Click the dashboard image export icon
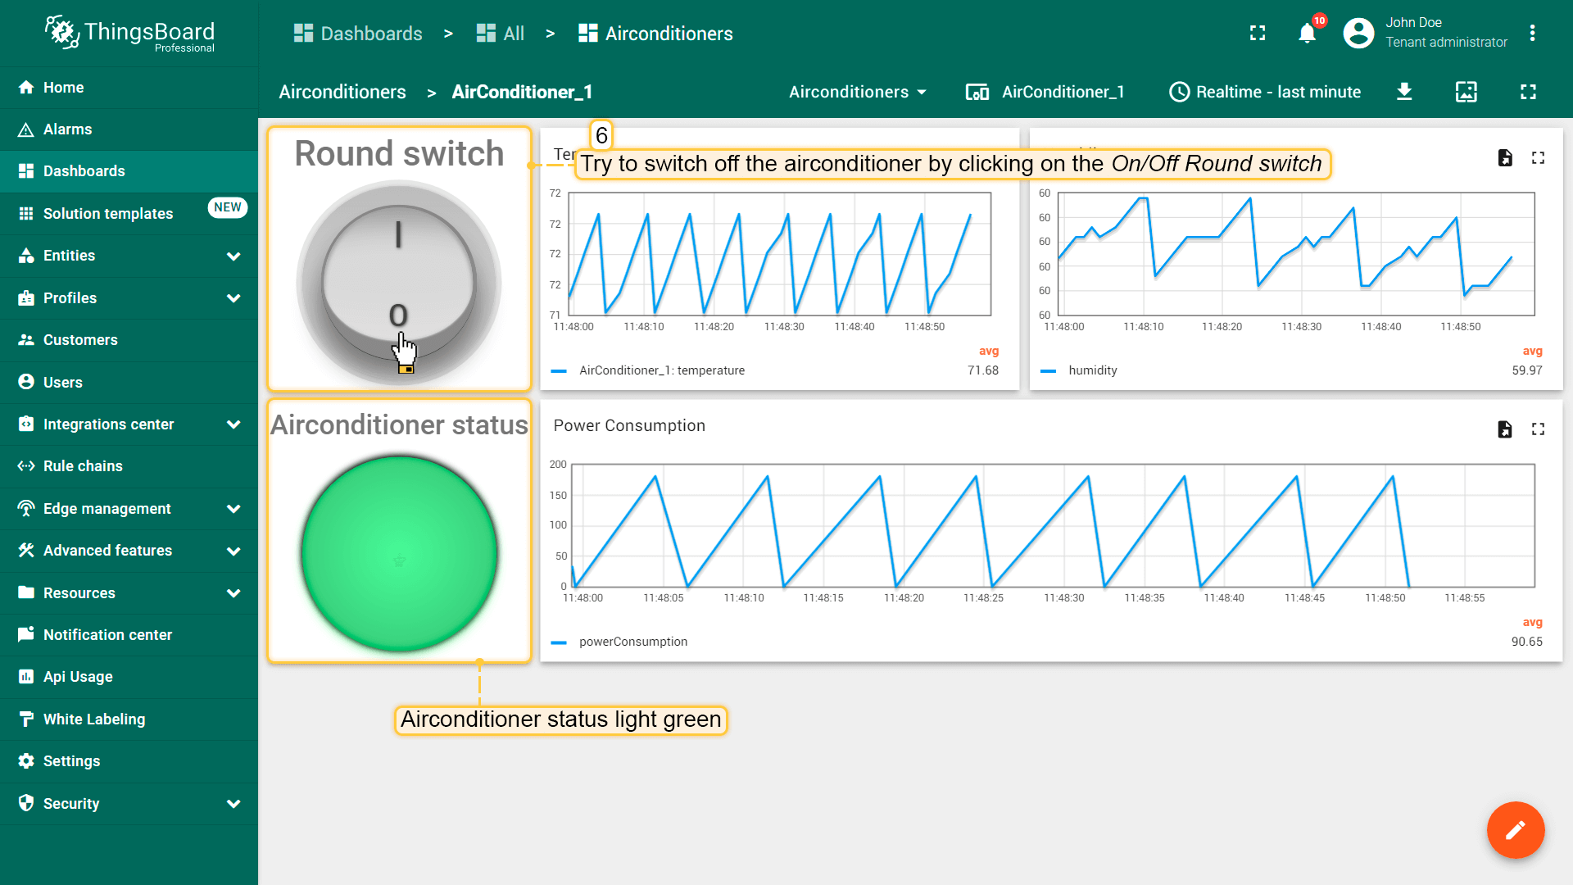Viewport: 1573px width, 885px height. 1466,92
